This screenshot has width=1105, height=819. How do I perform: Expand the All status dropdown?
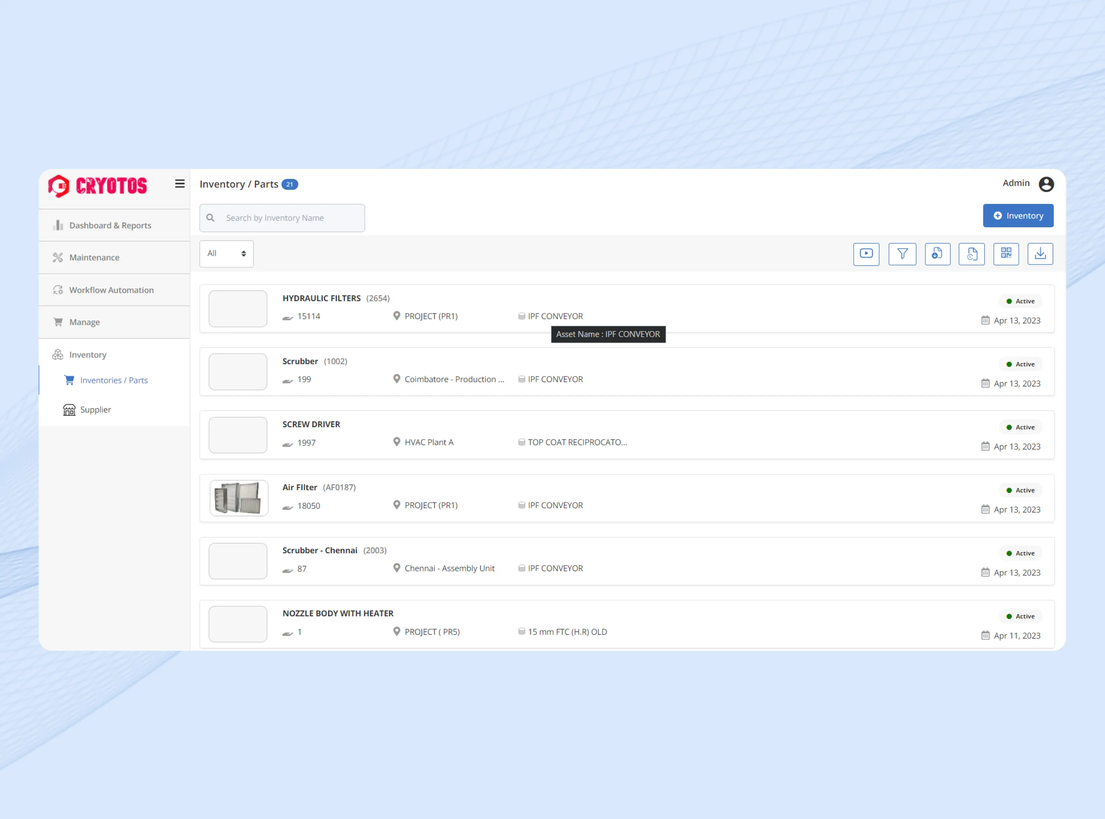[227, 253]
